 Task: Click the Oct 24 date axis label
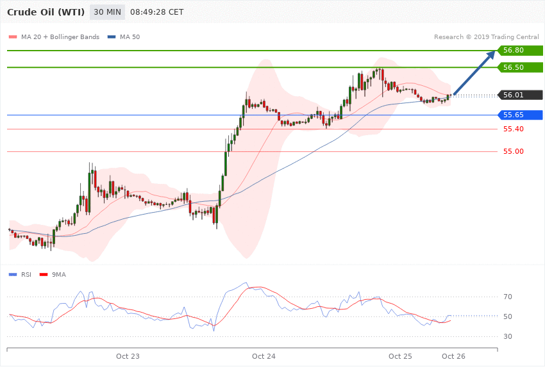264,356
